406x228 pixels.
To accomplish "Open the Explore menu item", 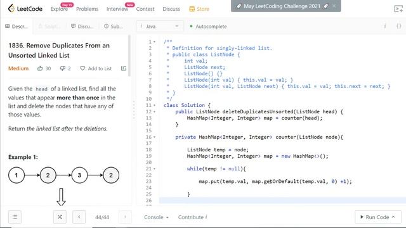I will coord(59,9).
